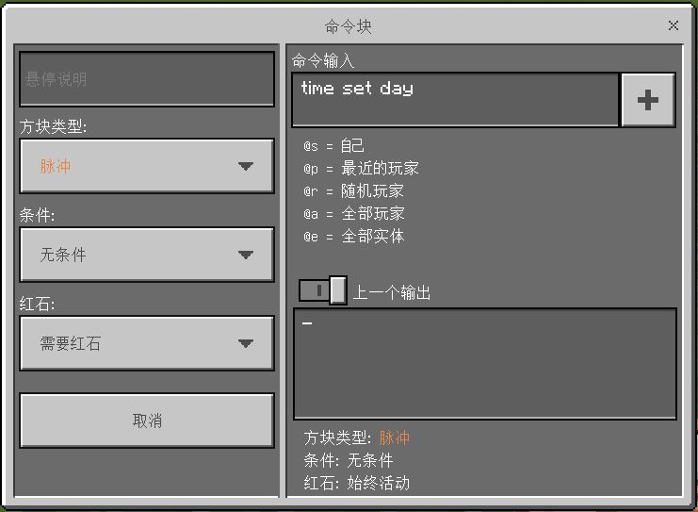Image resolution: width=698 pixels, height=512 pixels.
Task: Click the arrow icon of 无条件 dropdown
Action: [246, 255]
